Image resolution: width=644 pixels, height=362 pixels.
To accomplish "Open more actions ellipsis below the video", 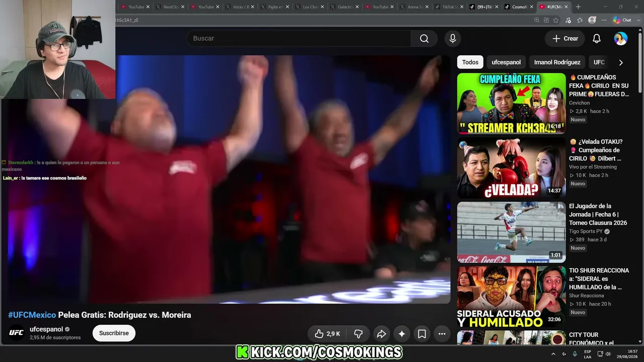I will tap(442, 334).
